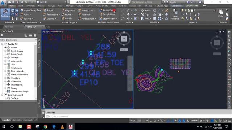232x130 pixels.
Task: Select Corridors in Toolspace tree
Action: click(x=15, y=78)
